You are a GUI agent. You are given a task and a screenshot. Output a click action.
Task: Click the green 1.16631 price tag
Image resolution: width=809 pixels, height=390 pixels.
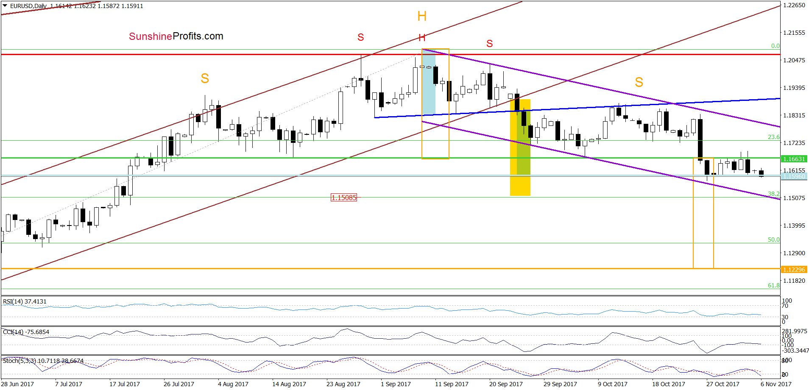[794, 159]
